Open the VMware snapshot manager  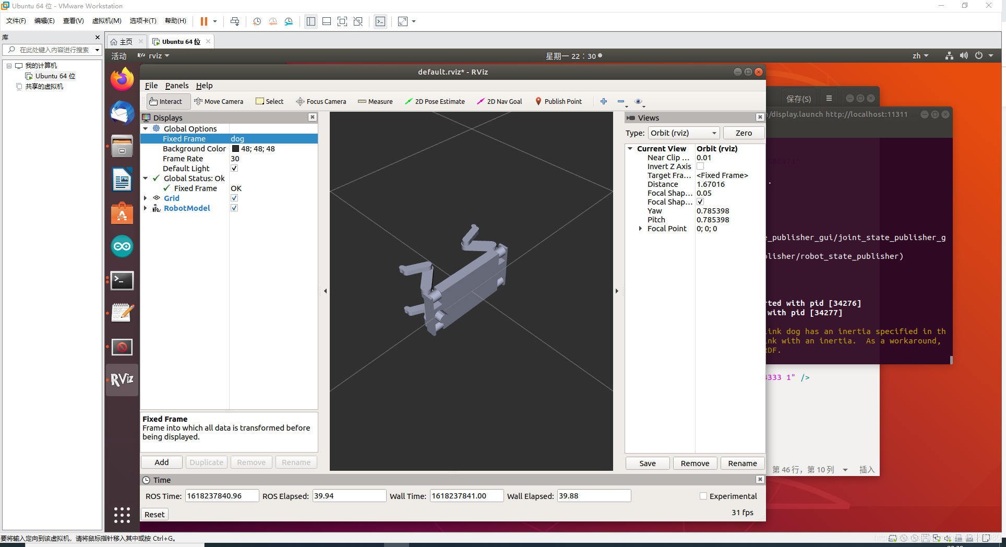(x=289, y=21)
